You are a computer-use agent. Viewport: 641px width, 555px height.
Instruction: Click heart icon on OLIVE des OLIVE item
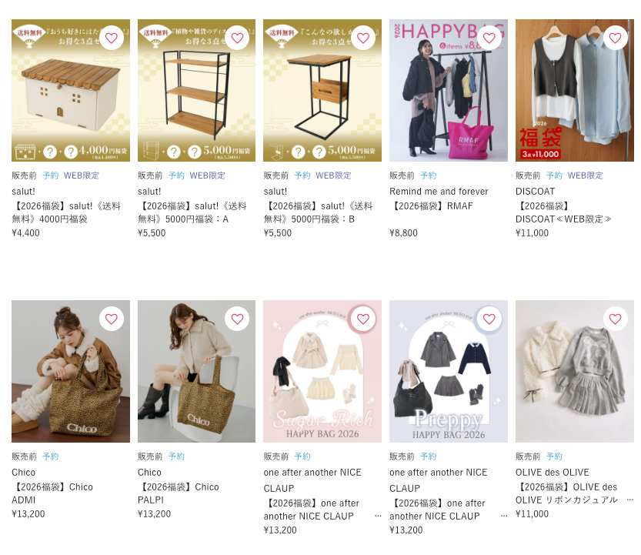[x=616, y=319]
